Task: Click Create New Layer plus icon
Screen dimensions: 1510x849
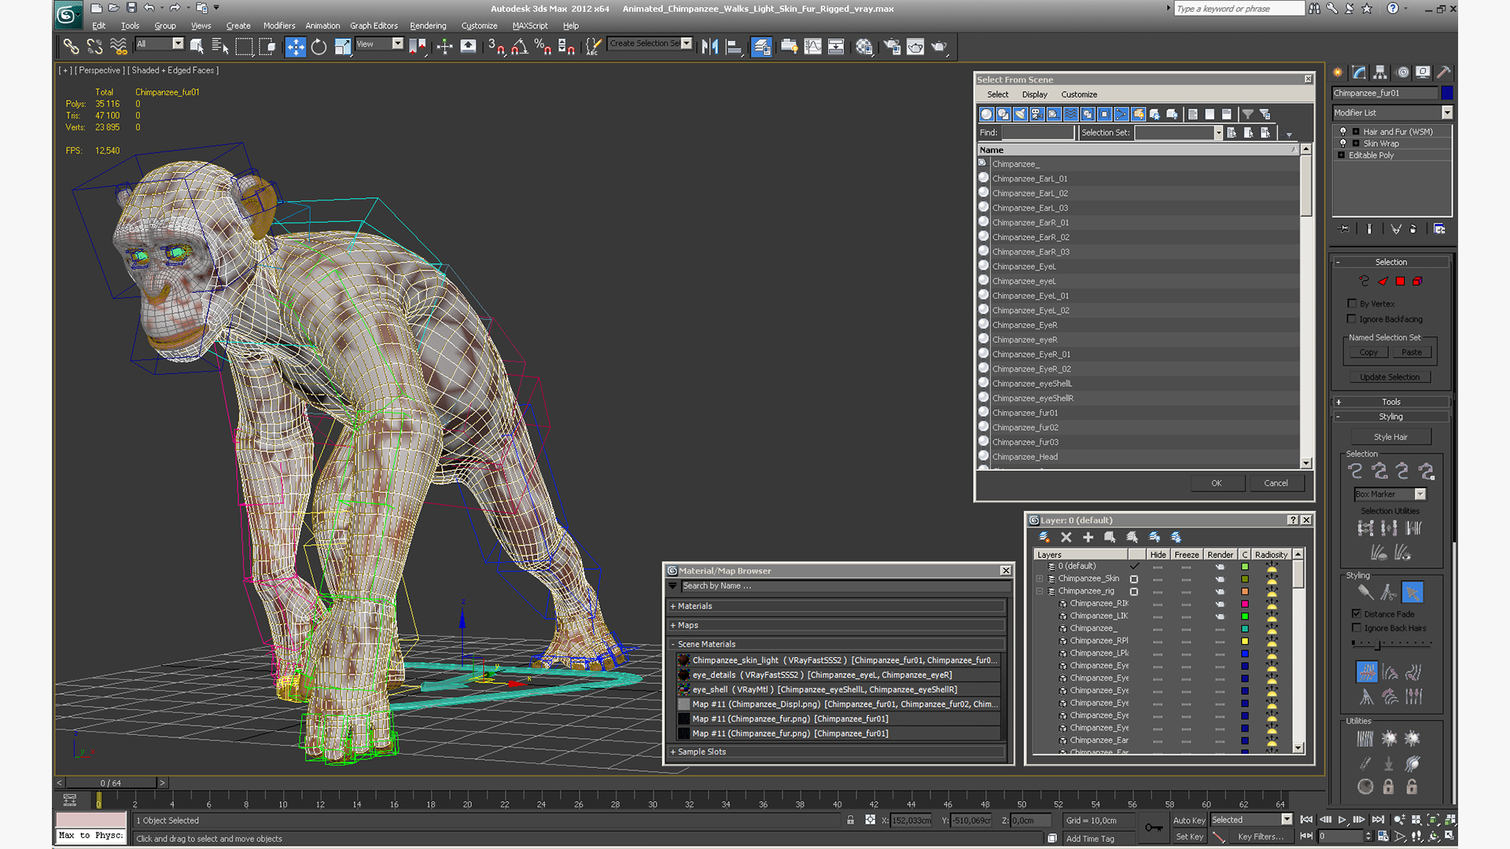Action: tap(1088, 537)
